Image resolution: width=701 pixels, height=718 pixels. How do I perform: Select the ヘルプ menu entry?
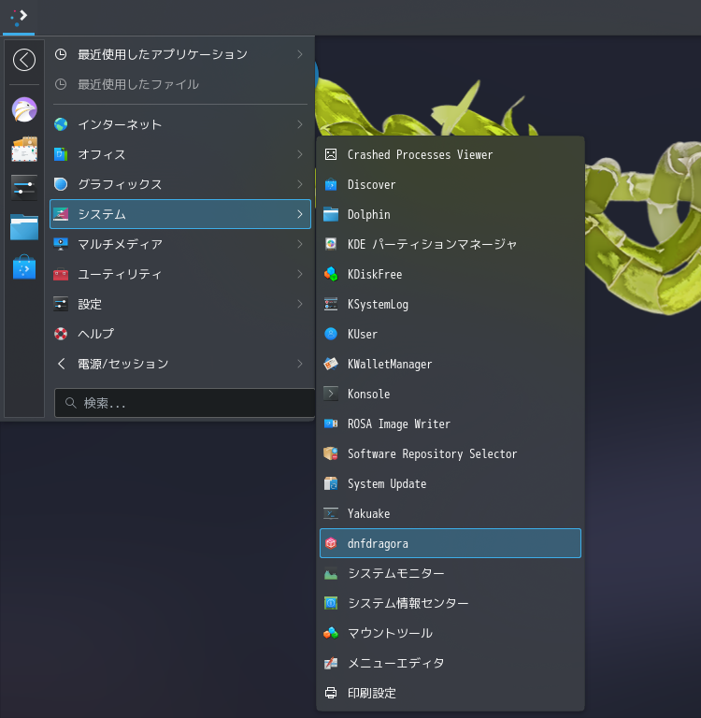click(180, 334)
